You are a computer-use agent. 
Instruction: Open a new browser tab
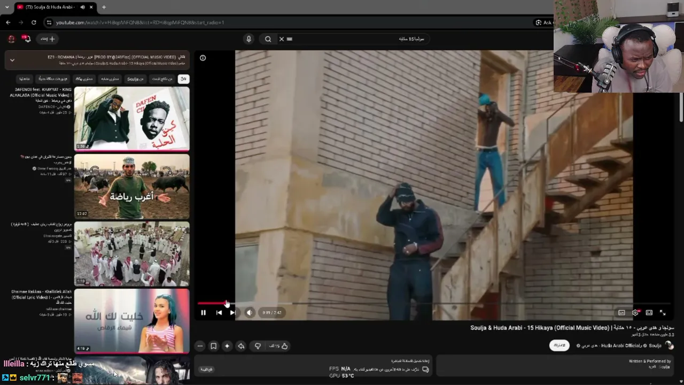[x=104, y=7]
